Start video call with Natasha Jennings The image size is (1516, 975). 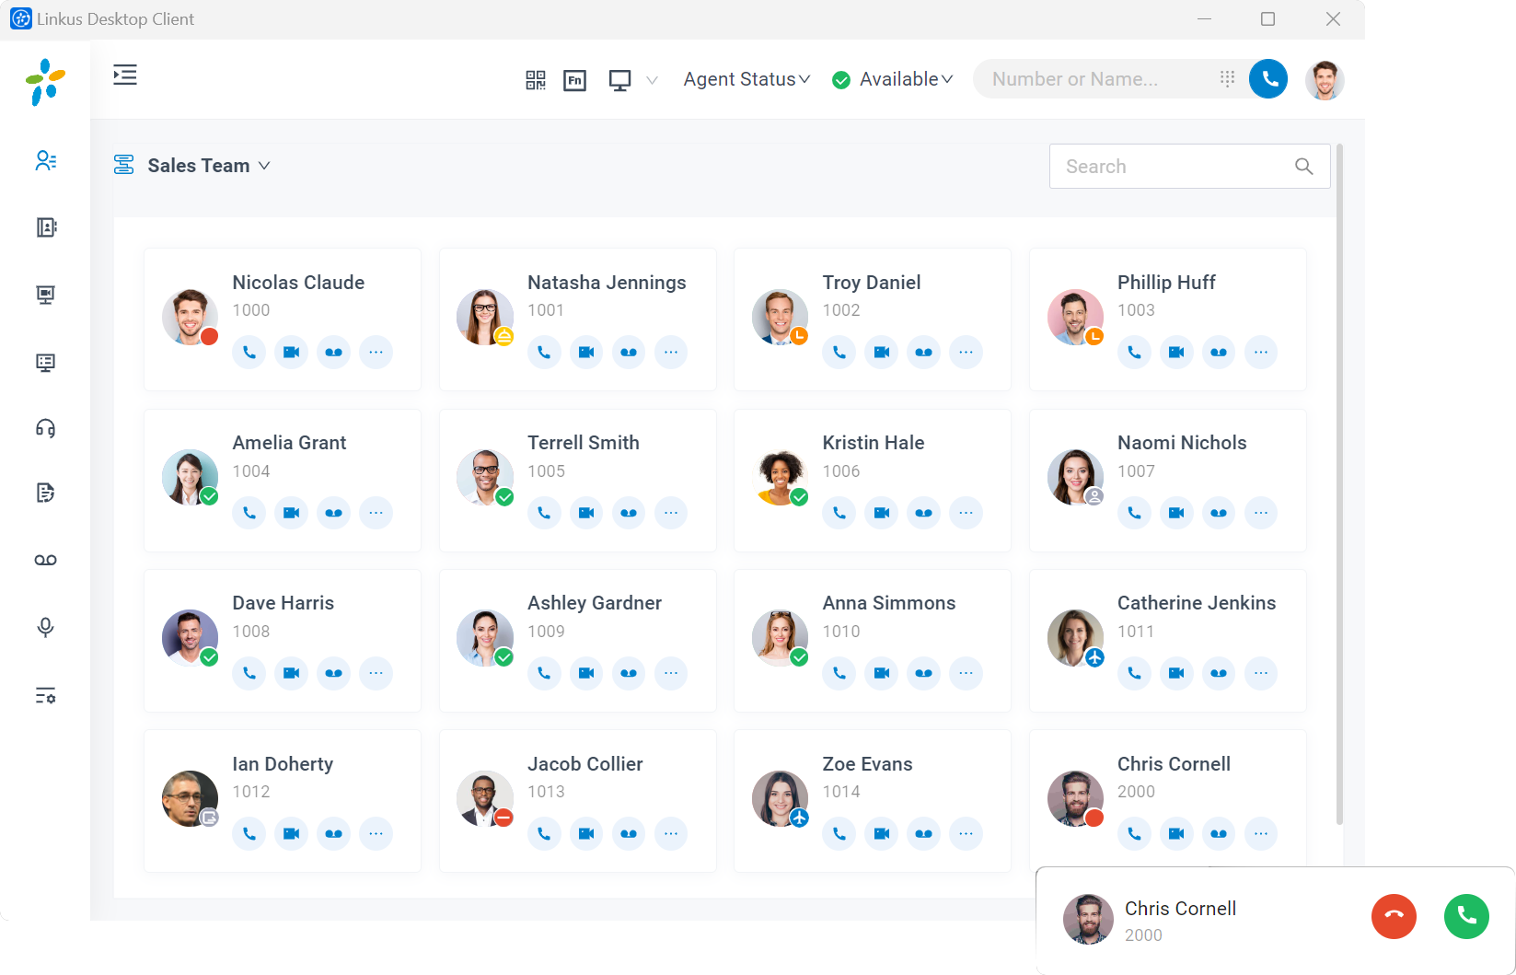coord(586,352)
